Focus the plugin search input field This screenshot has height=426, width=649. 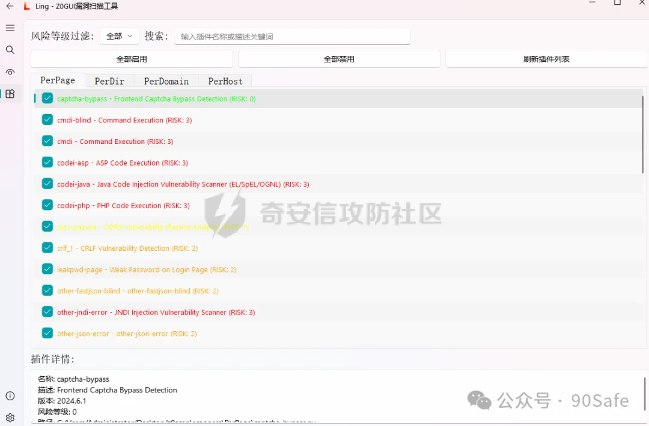pos(292,37)
